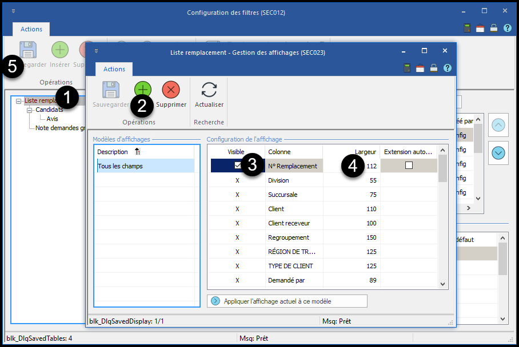Click the Configuration de l'affichage scrollbar thumb
Screen dimensions: 519x347
tap(442, 168)
